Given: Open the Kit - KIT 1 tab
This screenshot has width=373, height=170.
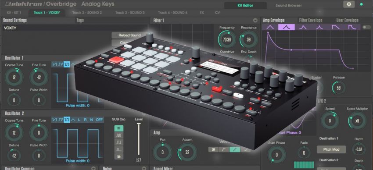Looking at the screenshot, I should coord(14,13).
